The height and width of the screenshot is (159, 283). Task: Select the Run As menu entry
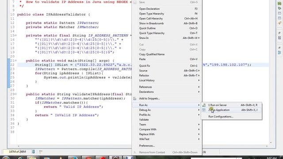pos(167,105)
